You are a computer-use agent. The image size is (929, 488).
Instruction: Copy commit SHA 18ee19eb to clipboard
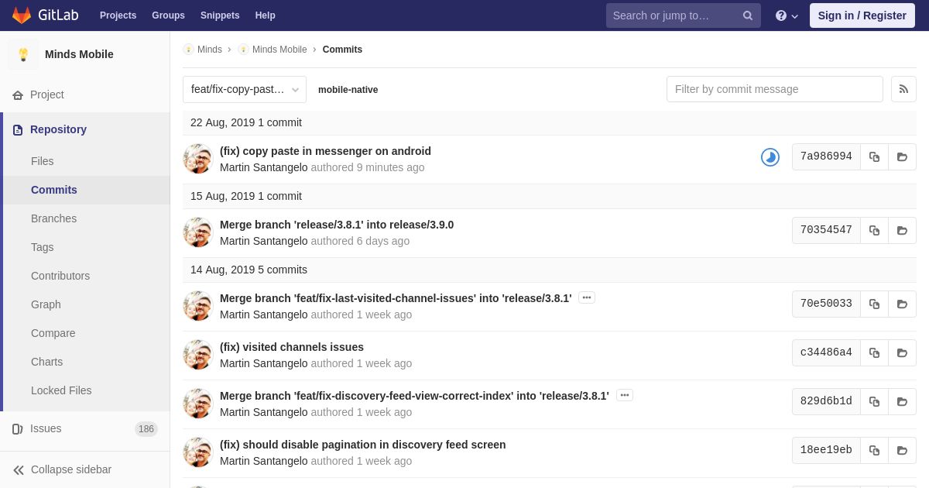click(x=874, y=450)
